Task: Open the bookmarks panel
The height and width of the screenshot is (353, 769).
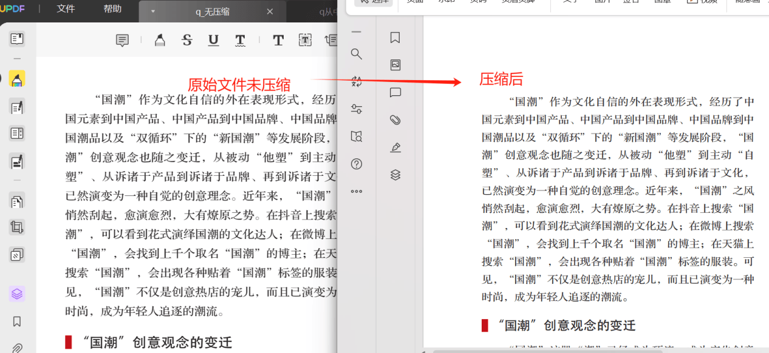Action: click(x=395, y=38)
